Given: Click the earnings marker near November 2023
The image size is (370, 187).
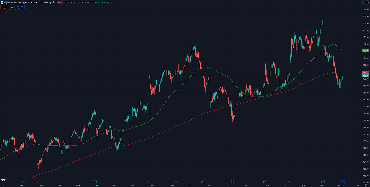Looking at the screenshot, I should [x=36, y=181].
